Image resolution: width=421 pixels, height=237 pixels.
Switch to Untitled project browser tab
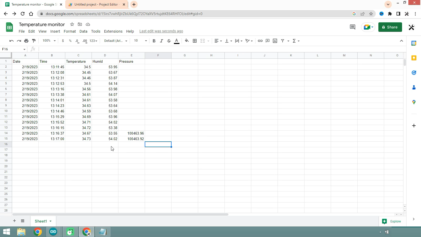pos(97,4)
